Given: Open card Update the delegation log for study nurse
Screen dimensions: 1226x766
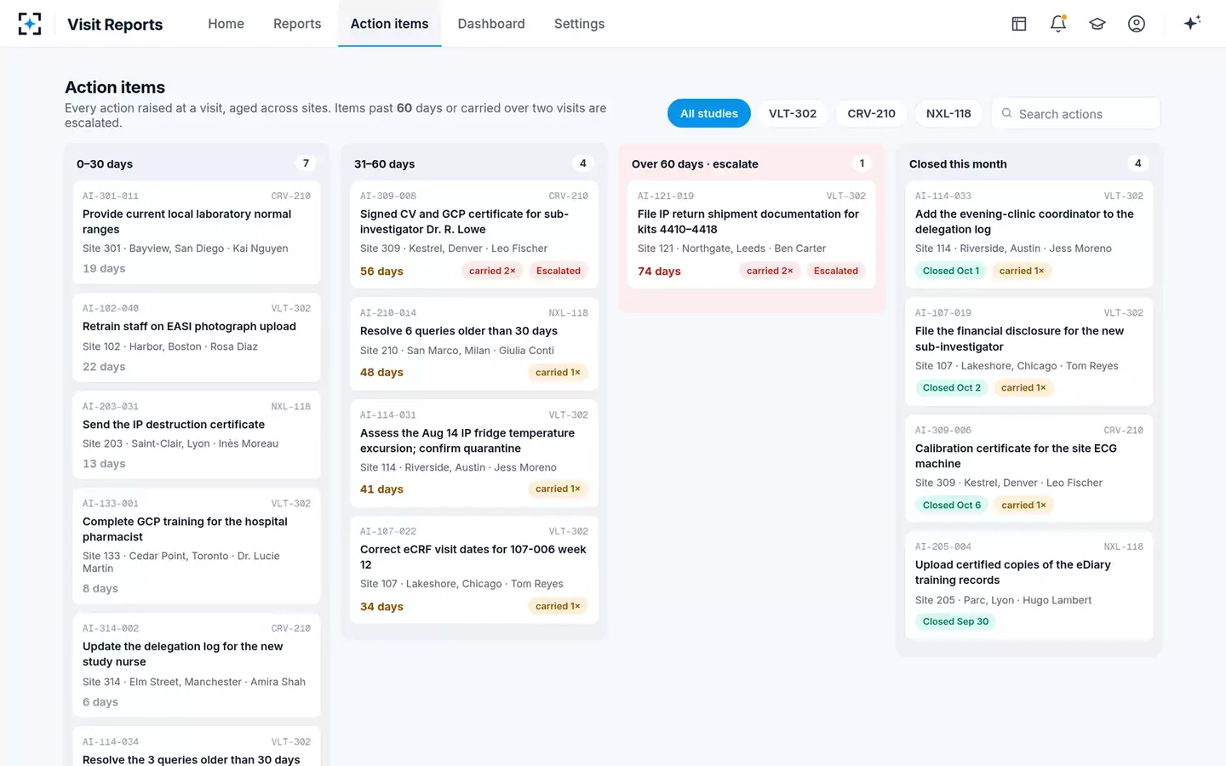Looking at the screenshot, I should click(x=197, y=666).
